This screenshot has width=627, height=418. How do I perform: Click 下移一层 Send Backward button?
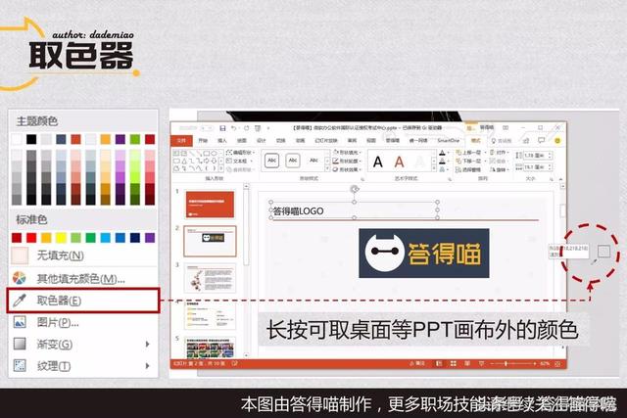470,162
